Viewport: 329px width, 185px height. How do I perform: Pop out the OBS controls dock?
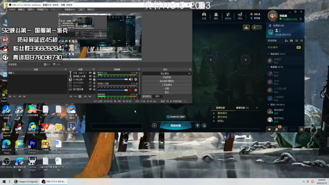point(190,69)
